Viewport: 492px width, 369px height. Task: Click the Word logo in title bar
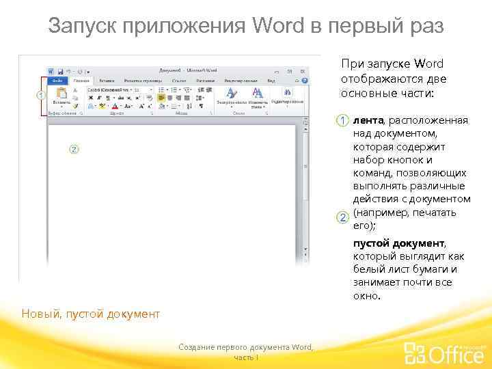tap(51, 72)
